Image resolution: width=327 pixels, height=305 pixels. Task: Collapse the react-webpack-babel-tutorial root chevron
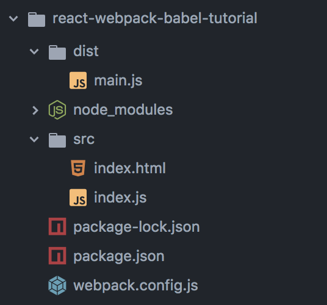tap(13, 18)
